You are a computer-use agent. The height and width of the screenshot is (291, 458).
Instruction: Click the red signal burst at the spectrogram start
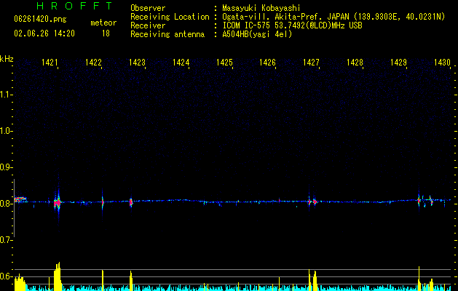pyautogui.click(x=20, y=199)
